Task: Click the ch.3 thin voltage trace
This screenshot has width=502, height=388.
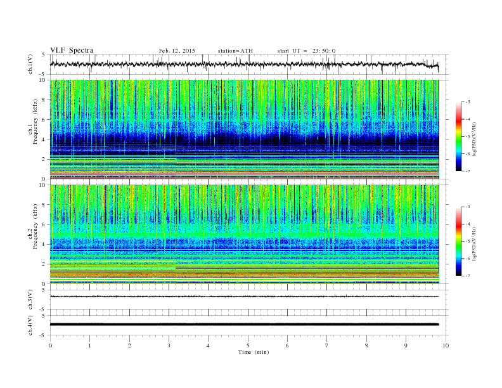Action: click(245, 297)
